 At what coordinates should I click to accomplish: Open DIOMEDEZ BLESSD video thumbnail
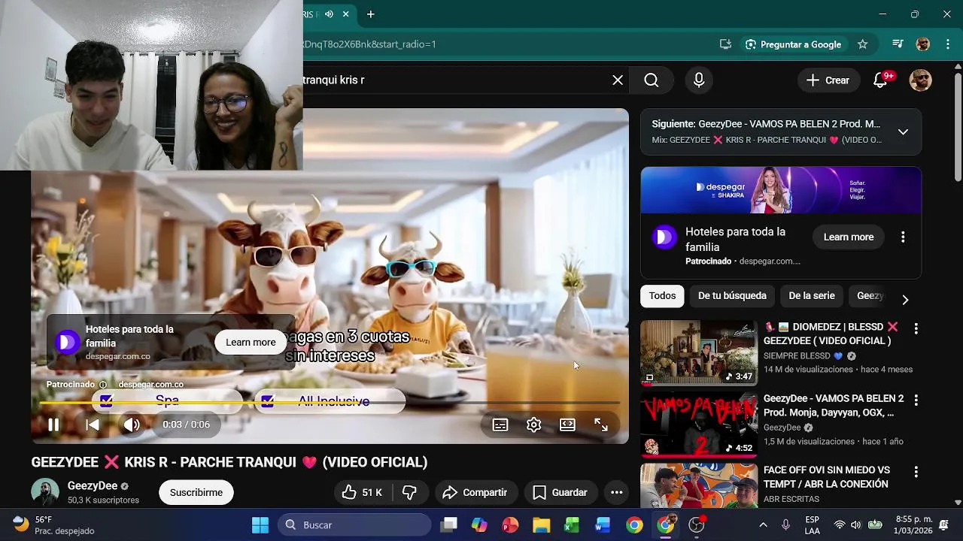pos(699,353)
